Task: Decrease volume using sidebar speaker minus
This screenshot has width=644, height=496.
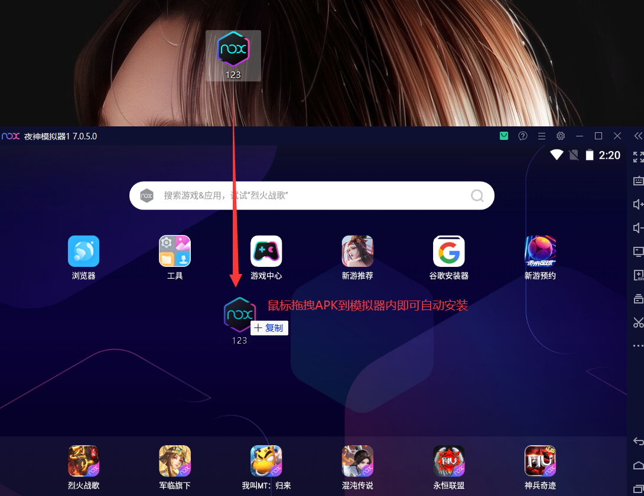Action: (638, 228)
